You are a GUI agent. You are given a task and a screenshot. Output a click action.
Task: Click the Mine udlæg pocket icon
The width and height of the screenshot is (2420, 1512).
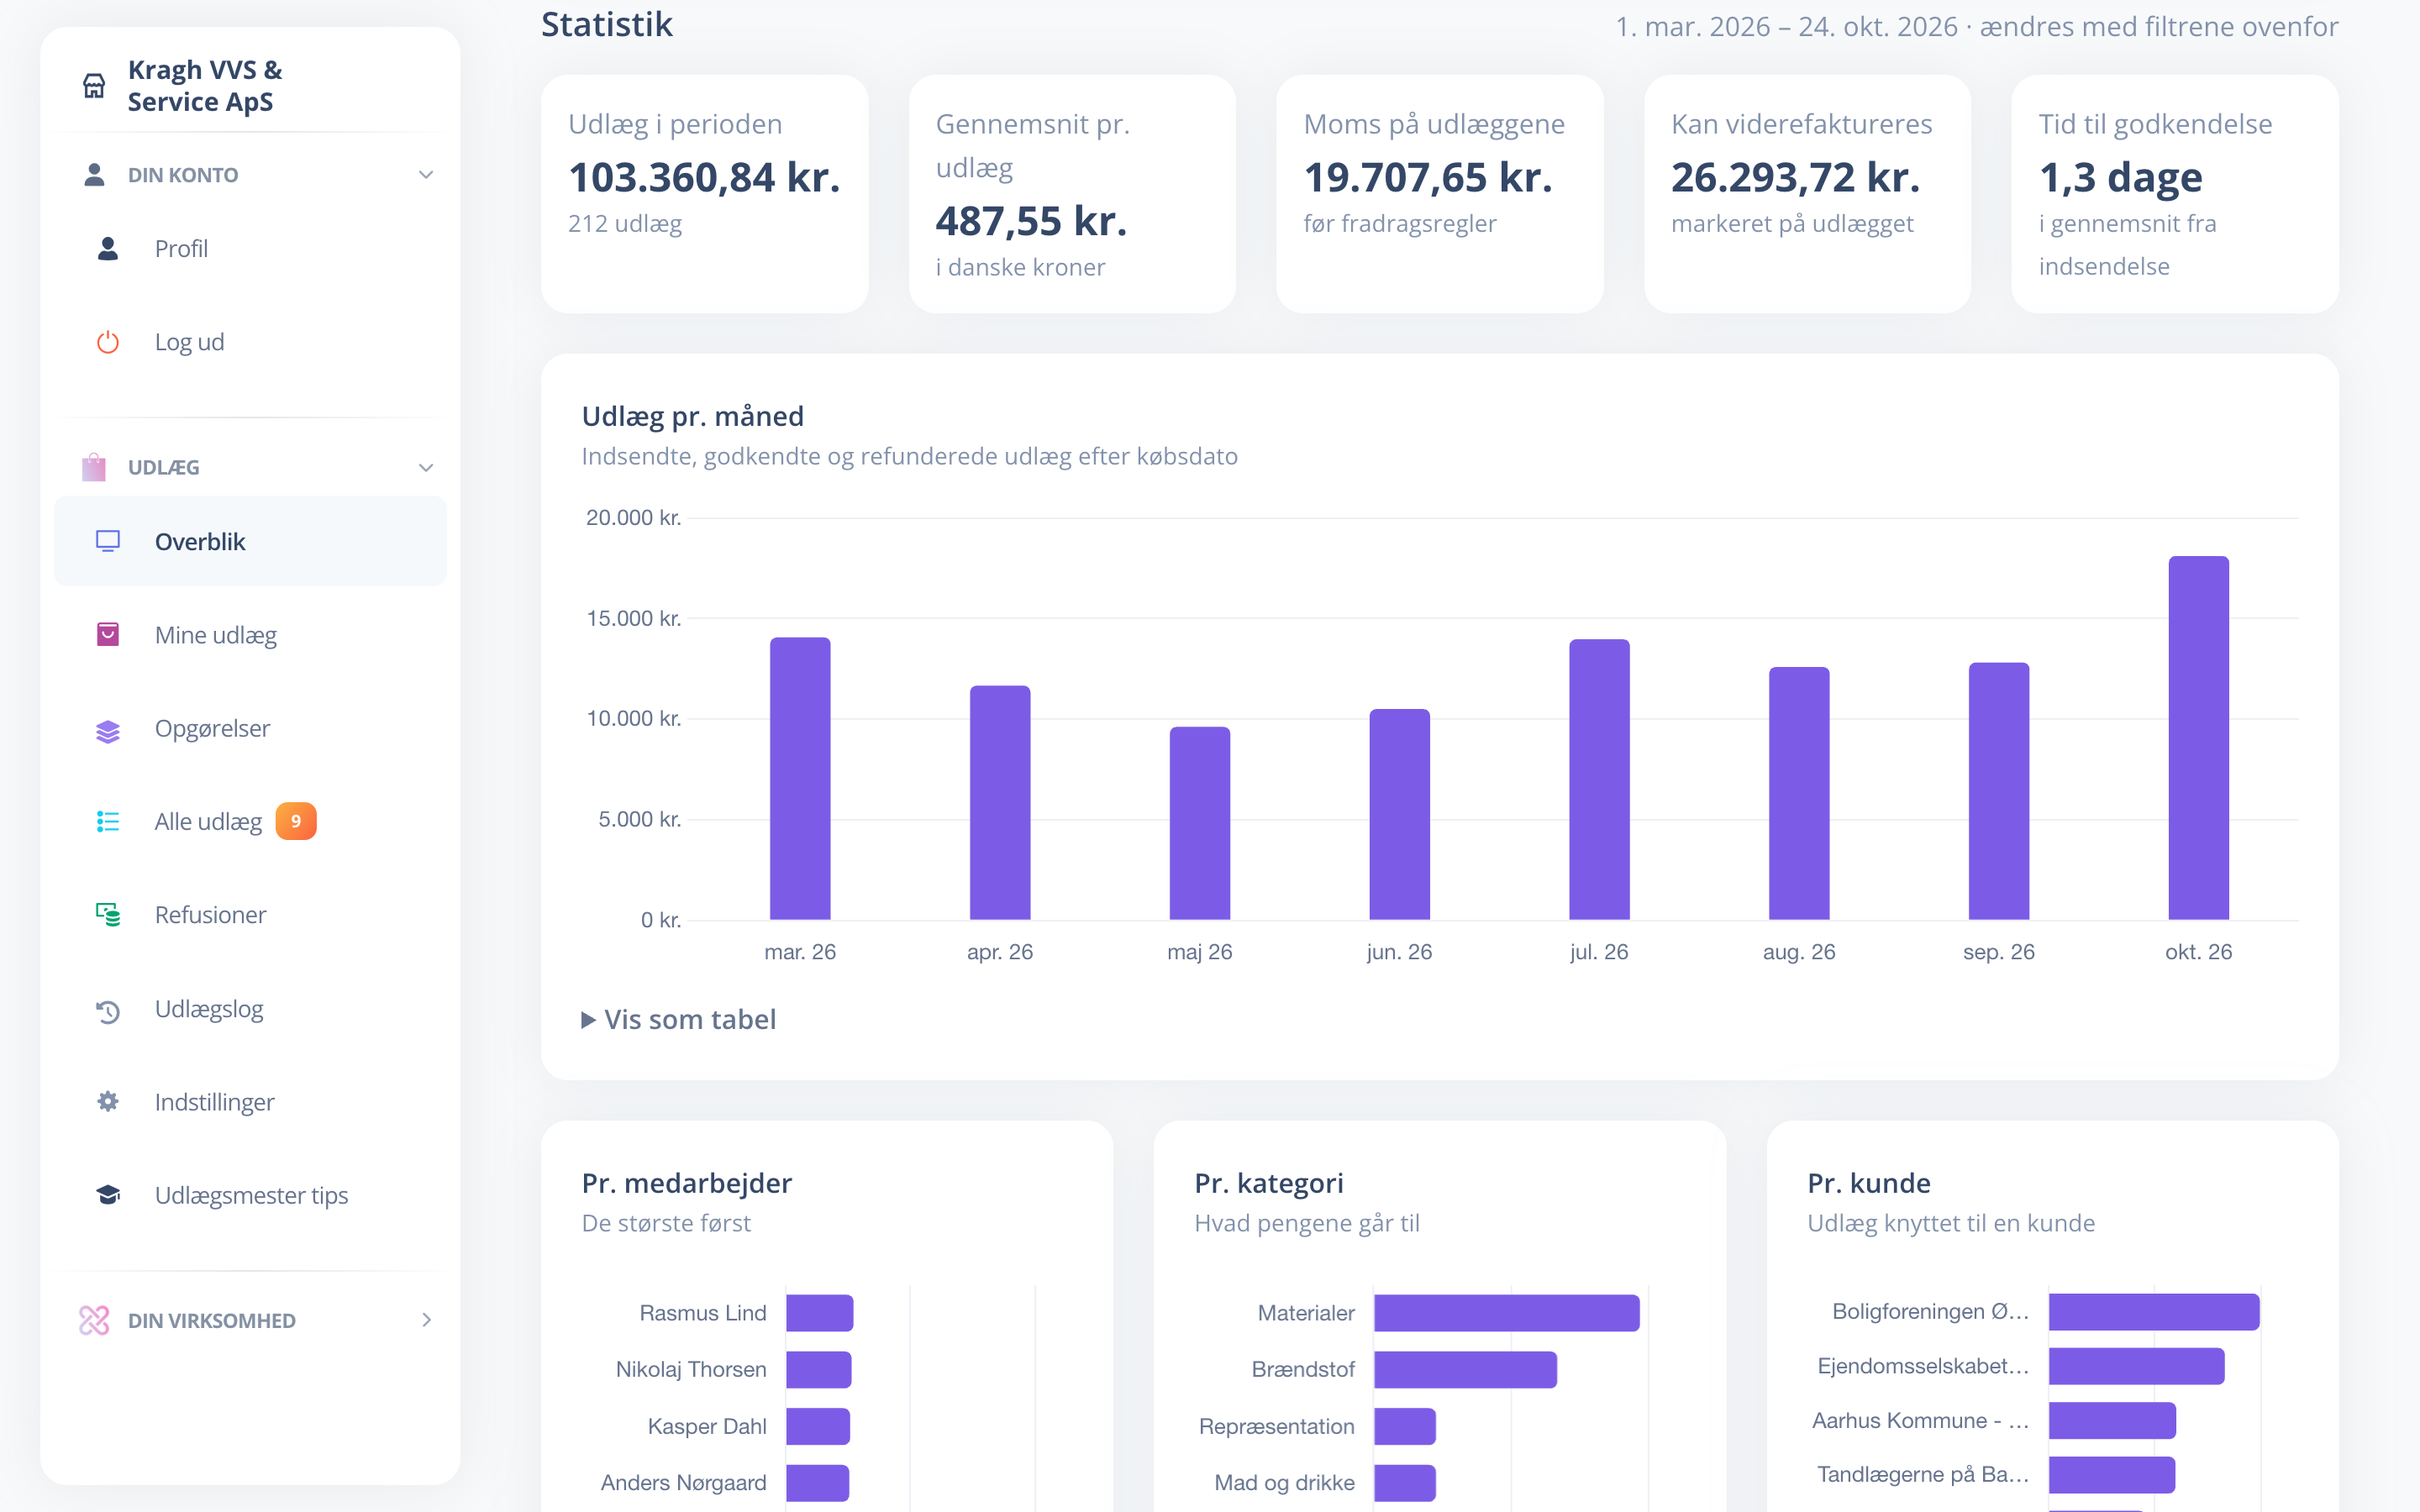coord(108,634)
